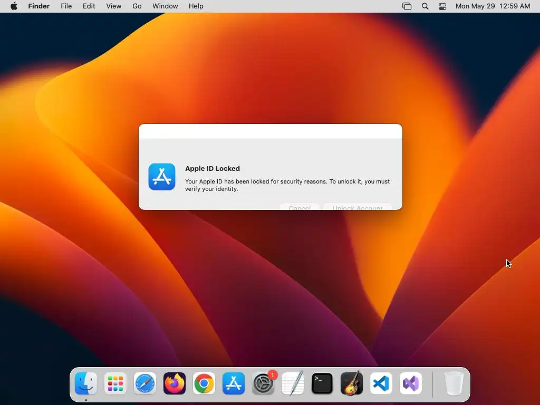Open the File menu
Viewport: 540px width, 405px height.
tap(66, 6)
